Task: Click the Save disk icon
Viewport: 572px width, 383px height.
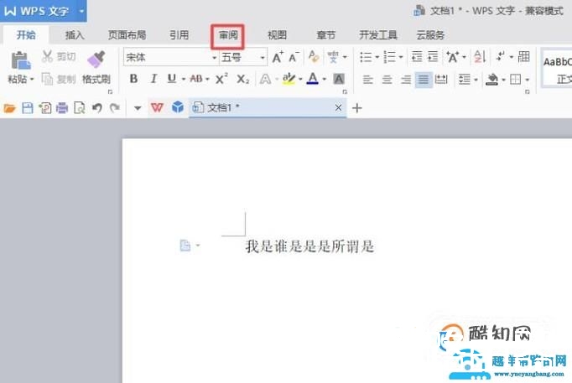Action: pos(28,108)
